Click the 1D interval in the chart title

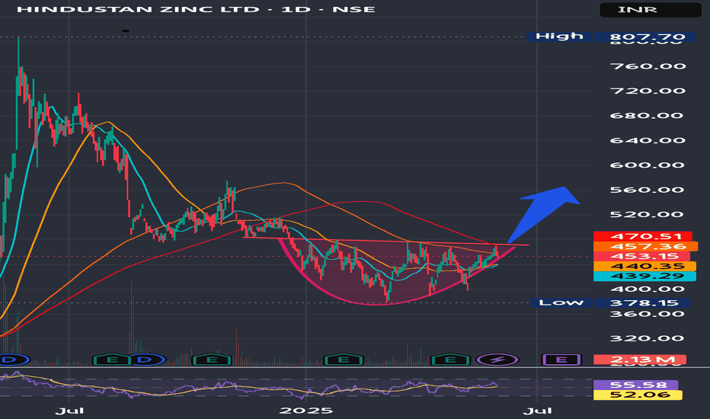point(296,9)
